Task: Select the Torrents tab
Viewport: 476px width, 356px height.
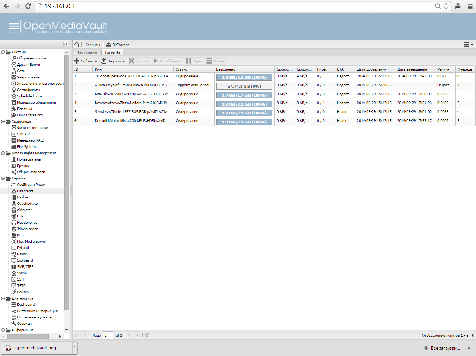Action: pyautogui.click(x=112, y=52)
